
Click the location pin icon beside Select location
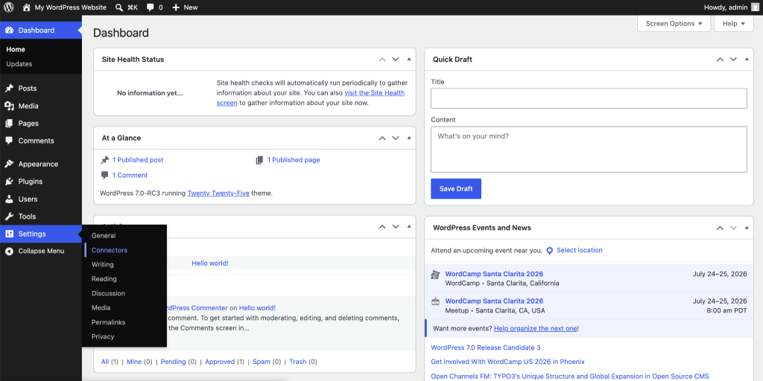click(x=549, y=251)
